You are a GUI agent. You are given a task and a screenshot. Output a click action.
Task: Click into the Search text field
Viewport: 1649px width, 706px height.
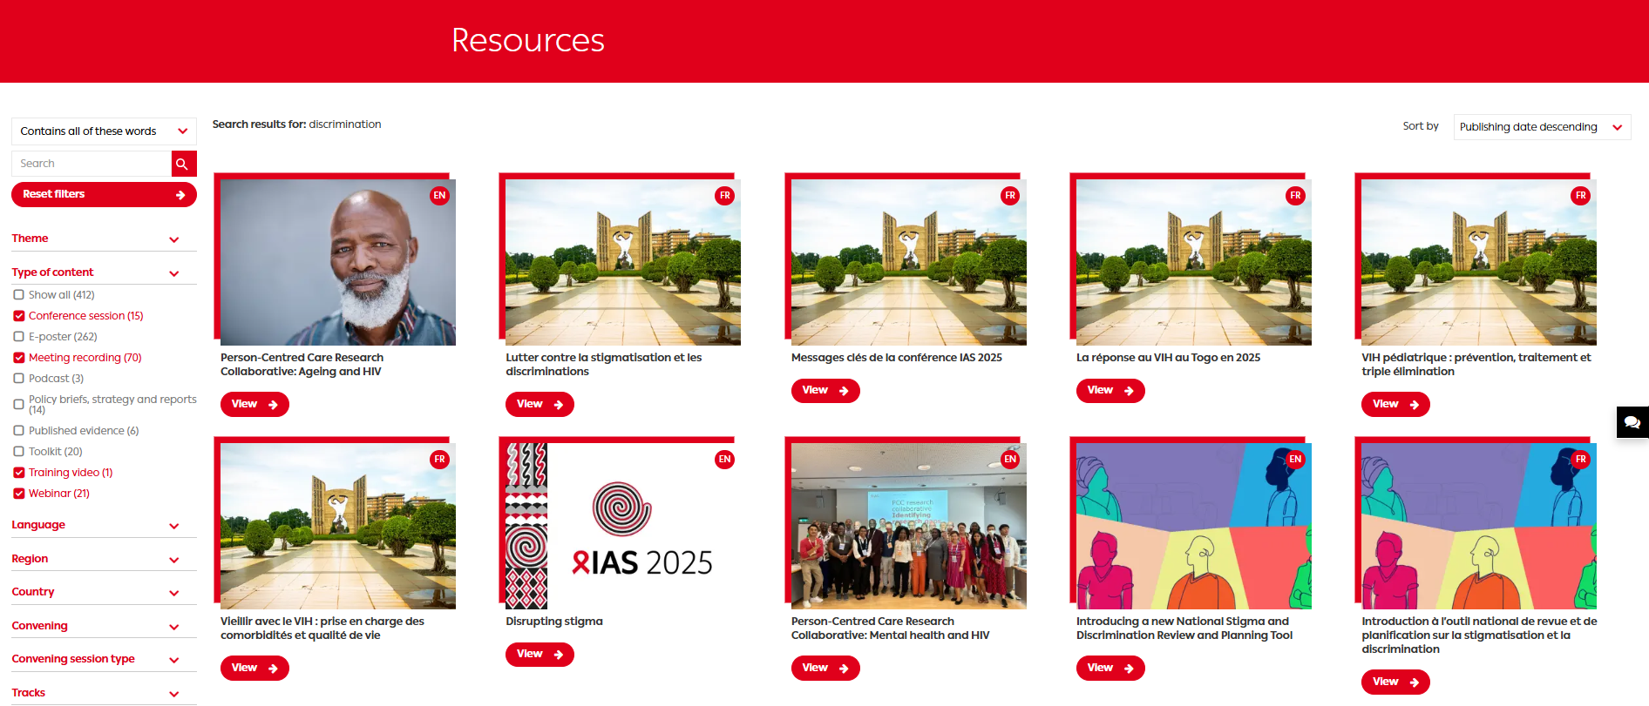click(x=92, y=164)
